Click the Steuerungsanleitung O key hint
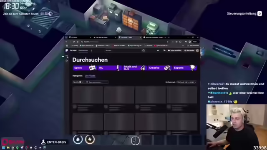The image size is (267, 150). click(x=259, y=14)
